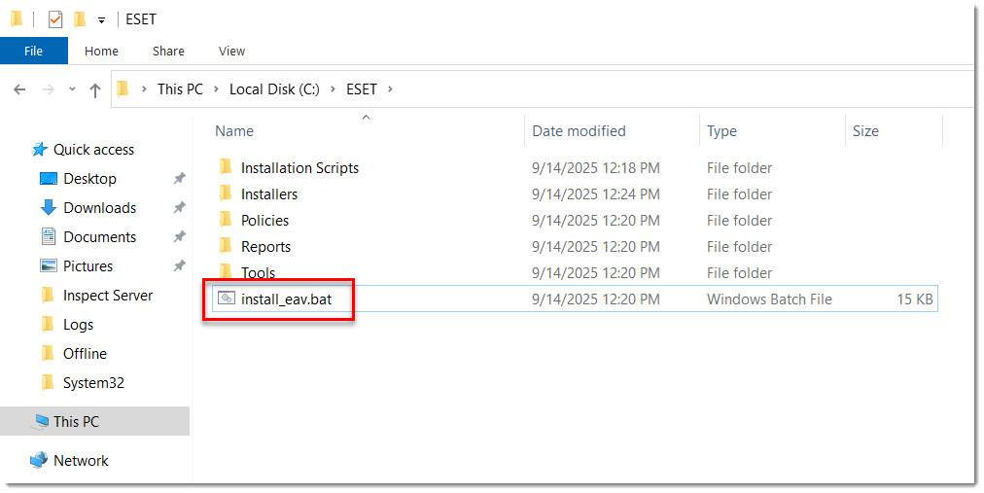
Task: Click the New Folder icon in title bar
Action: click(80, 20)
